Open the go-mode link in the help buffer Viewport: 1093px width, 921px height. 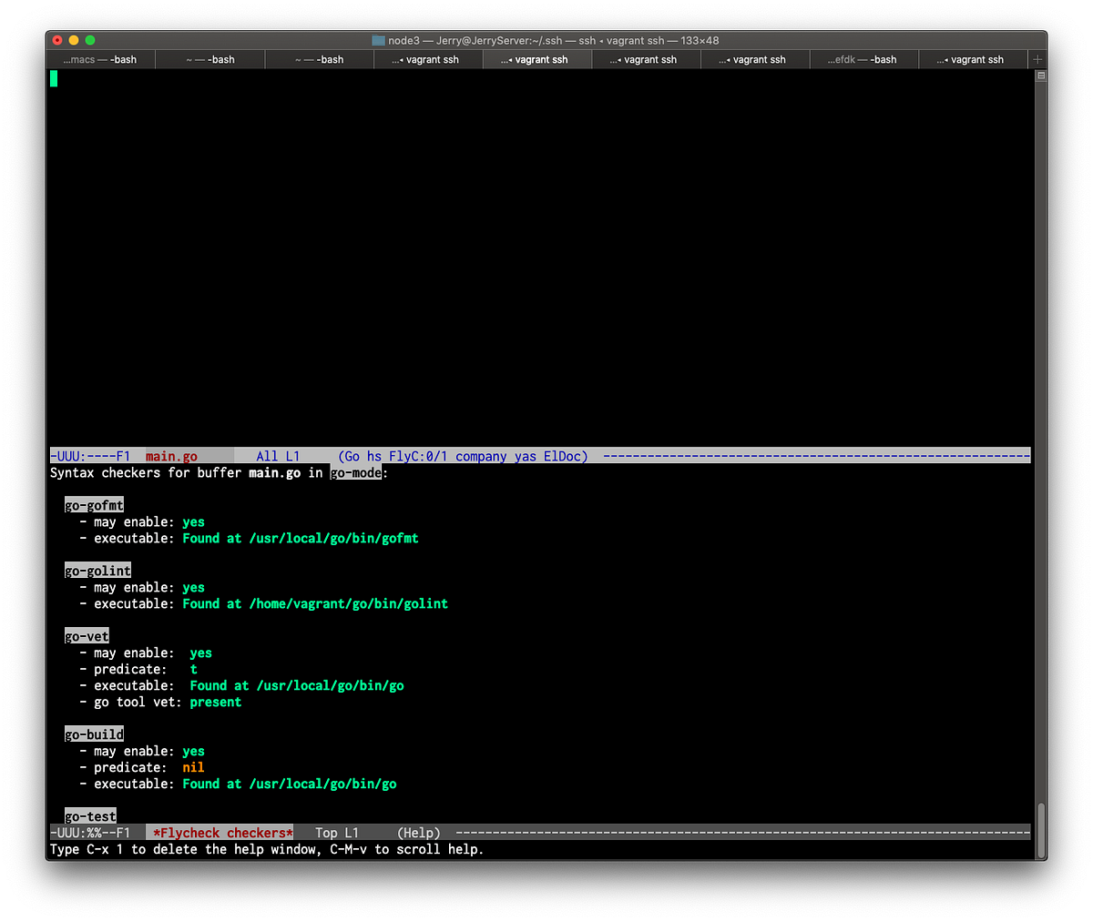click(355, 472)
